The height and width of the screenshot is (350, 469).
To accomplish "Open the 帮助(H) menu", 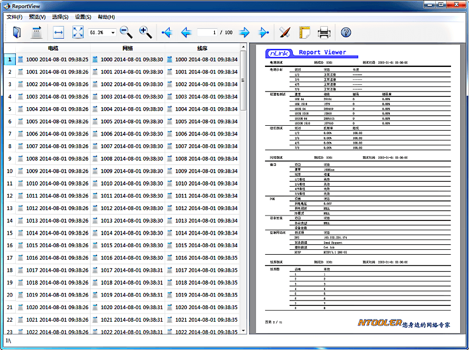I will click(106, 17).
